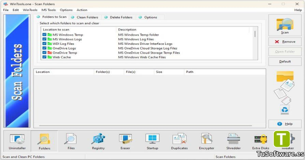Toggle the OneDrive Logs checkbox
This screenshot has height=160, width=305.
click(x=44, y=48)
